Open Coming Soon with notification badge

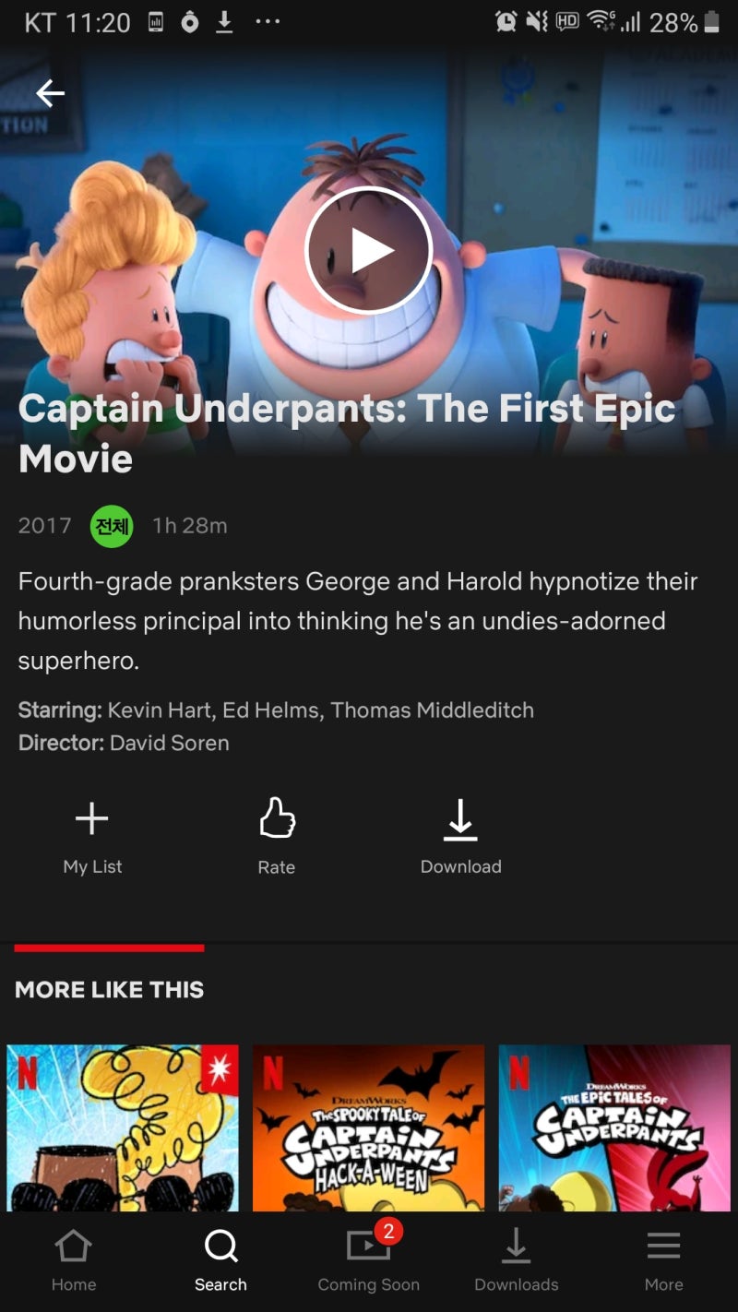click(369, 1261)
